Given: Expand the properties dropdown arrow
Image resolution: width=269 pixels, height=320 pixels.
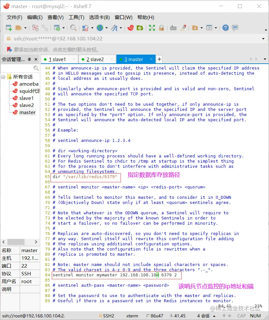Looking at the screenshot, I should [63, 28].
